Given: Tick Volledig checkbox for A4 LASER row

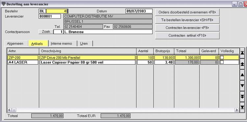Looking at the screenshot, I should click(x=222, y=62).
